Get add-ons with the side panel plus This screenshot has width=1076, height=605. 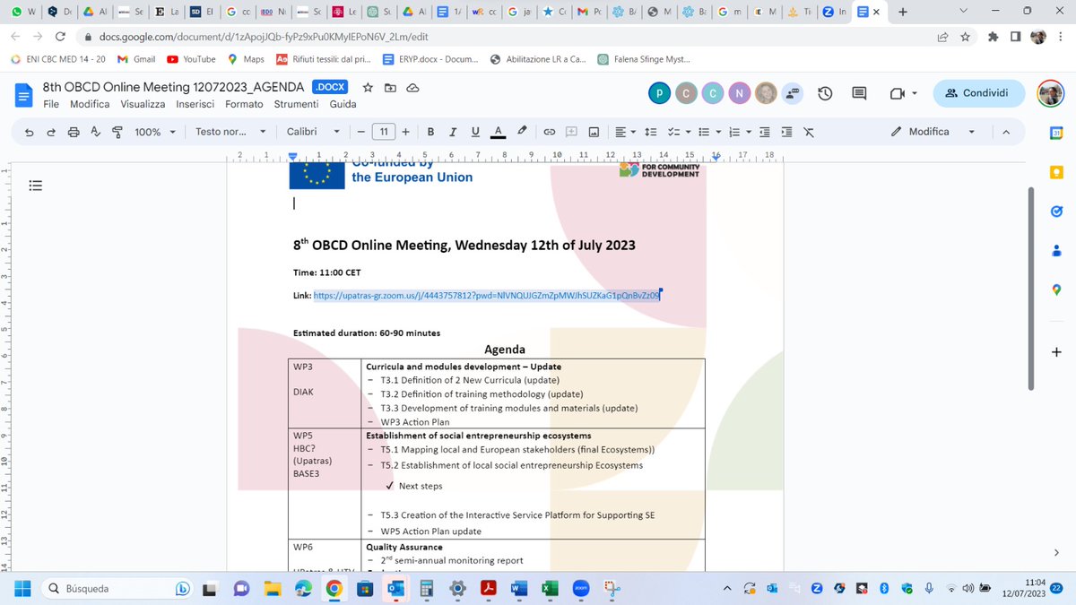point(1056,352)
